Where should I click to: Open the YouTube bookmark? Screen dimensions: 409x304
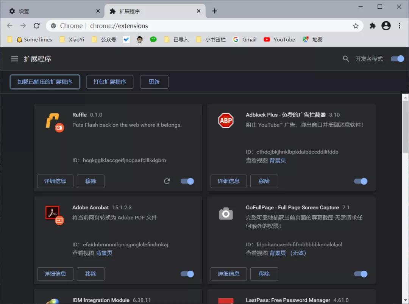click(284, 39)
